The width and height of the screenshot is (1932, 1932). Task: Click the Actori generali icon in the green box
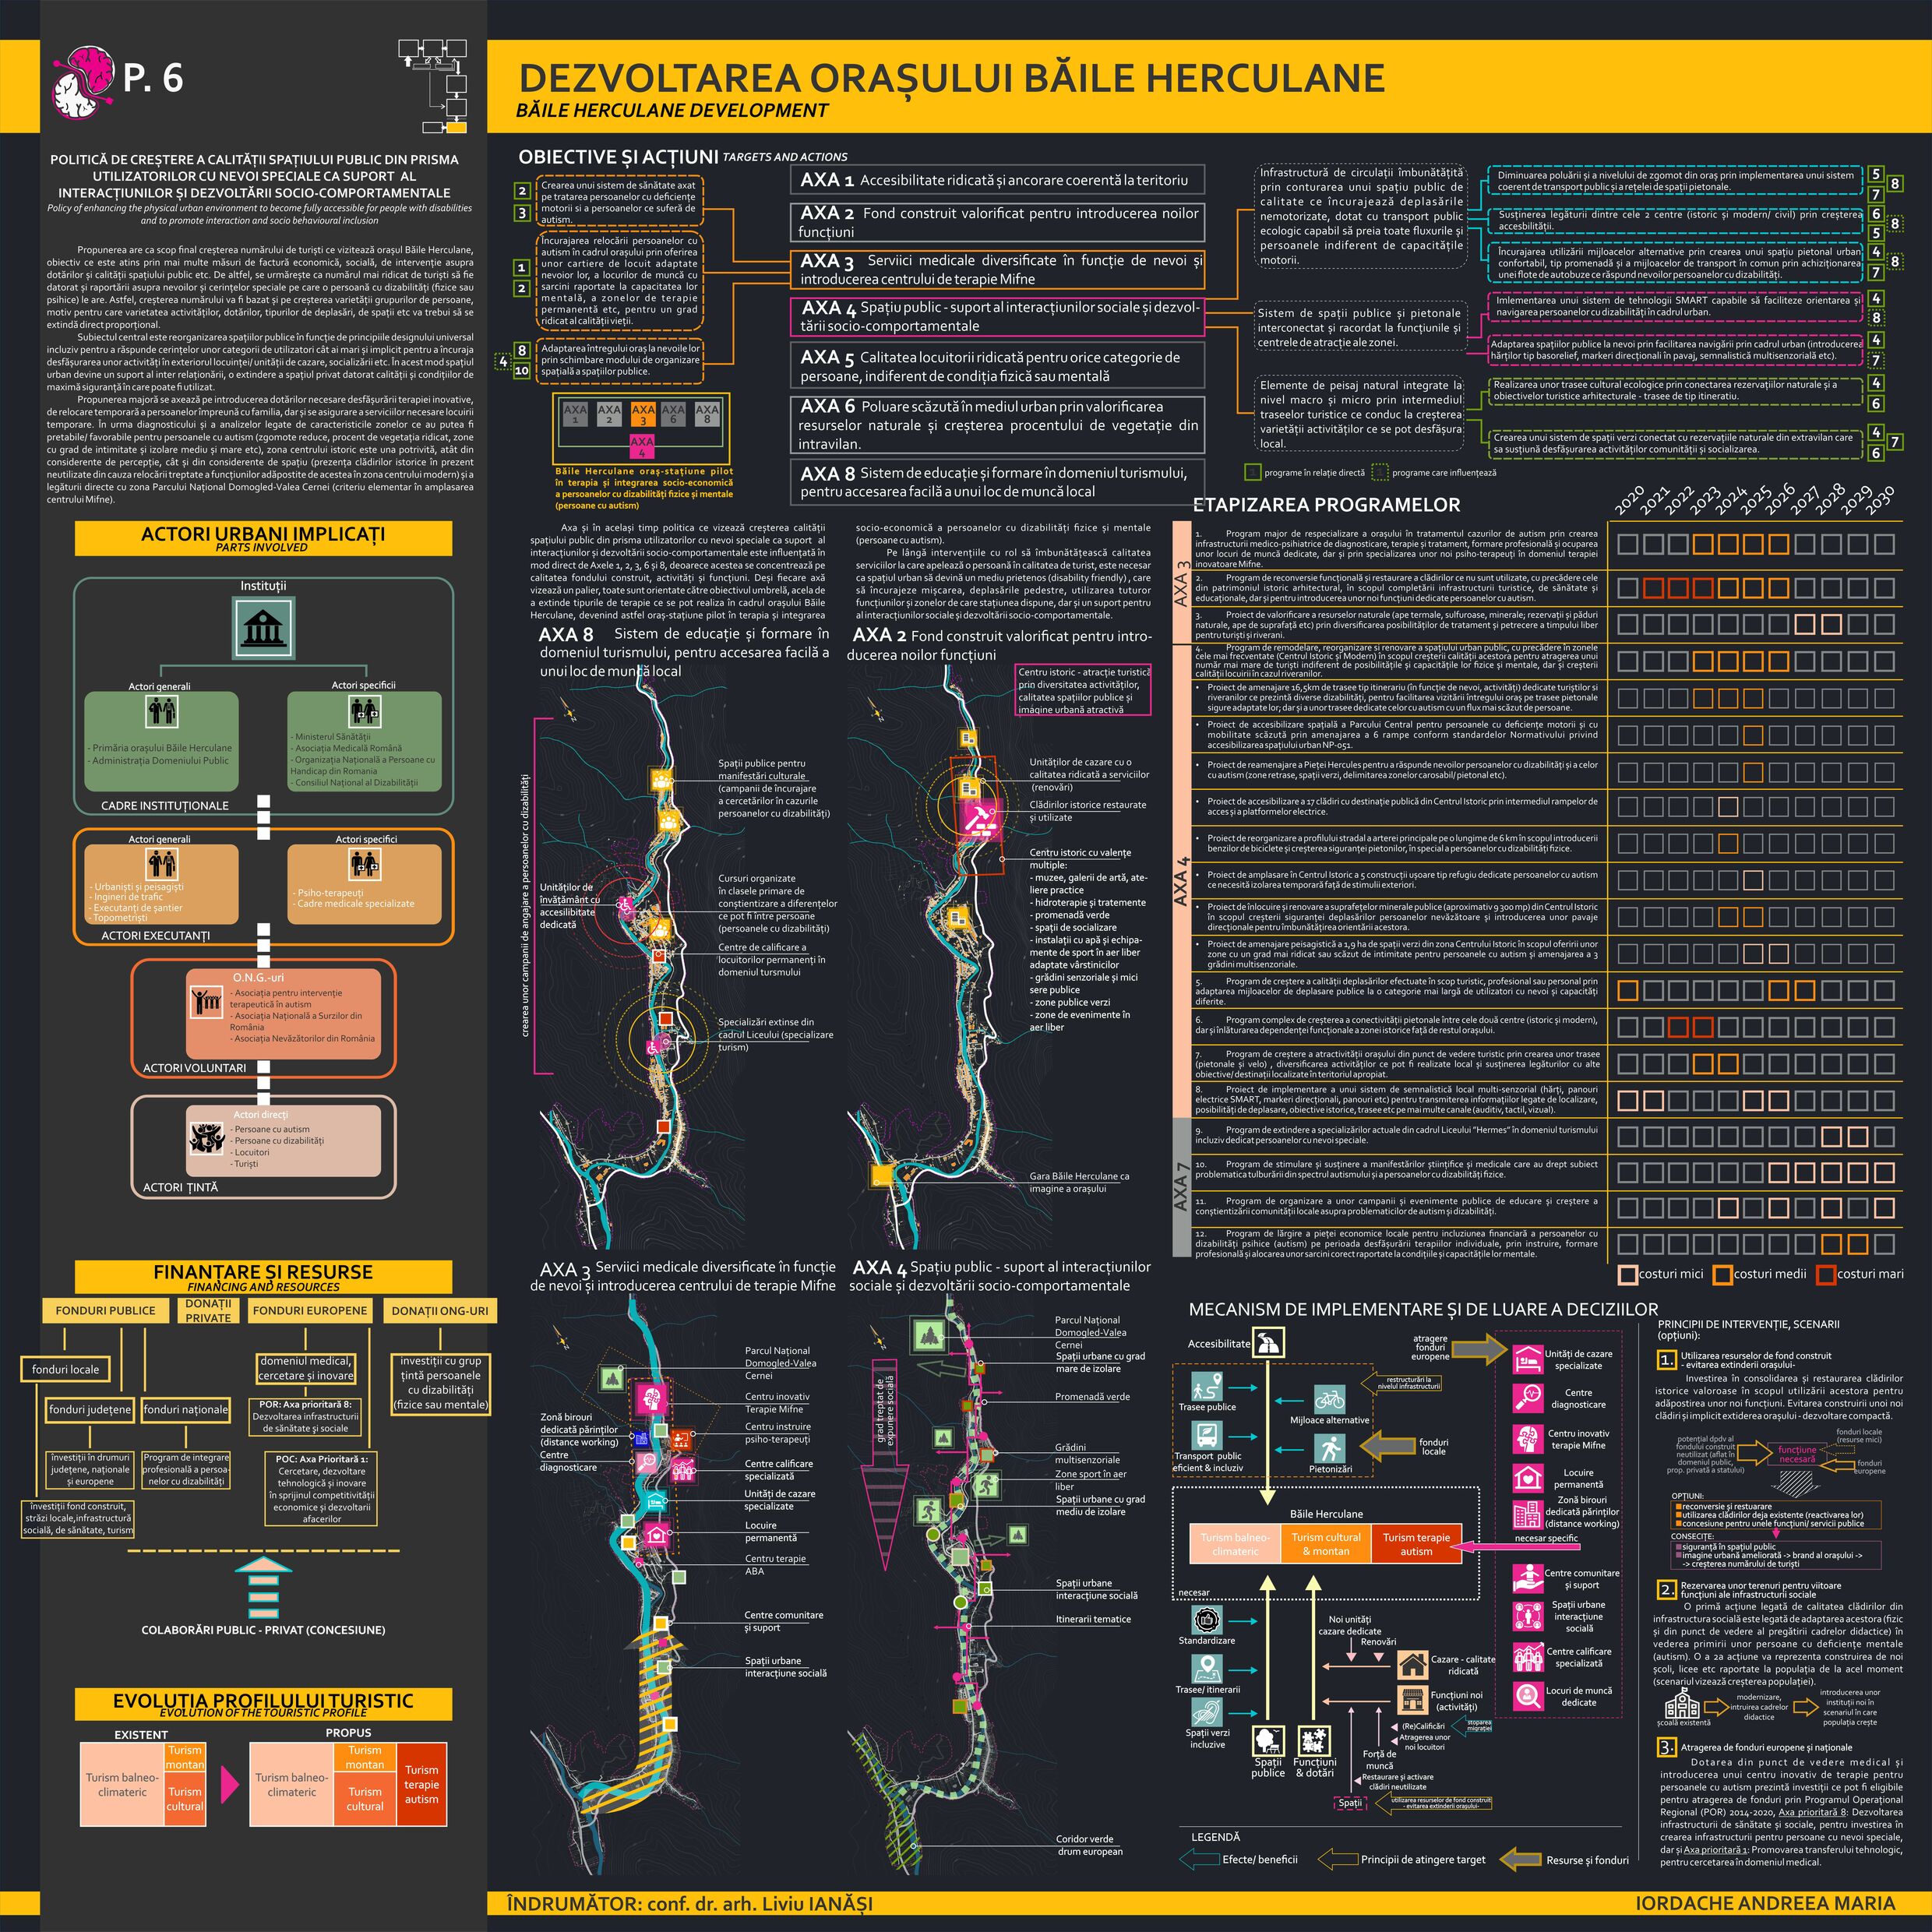coord(162,712)
